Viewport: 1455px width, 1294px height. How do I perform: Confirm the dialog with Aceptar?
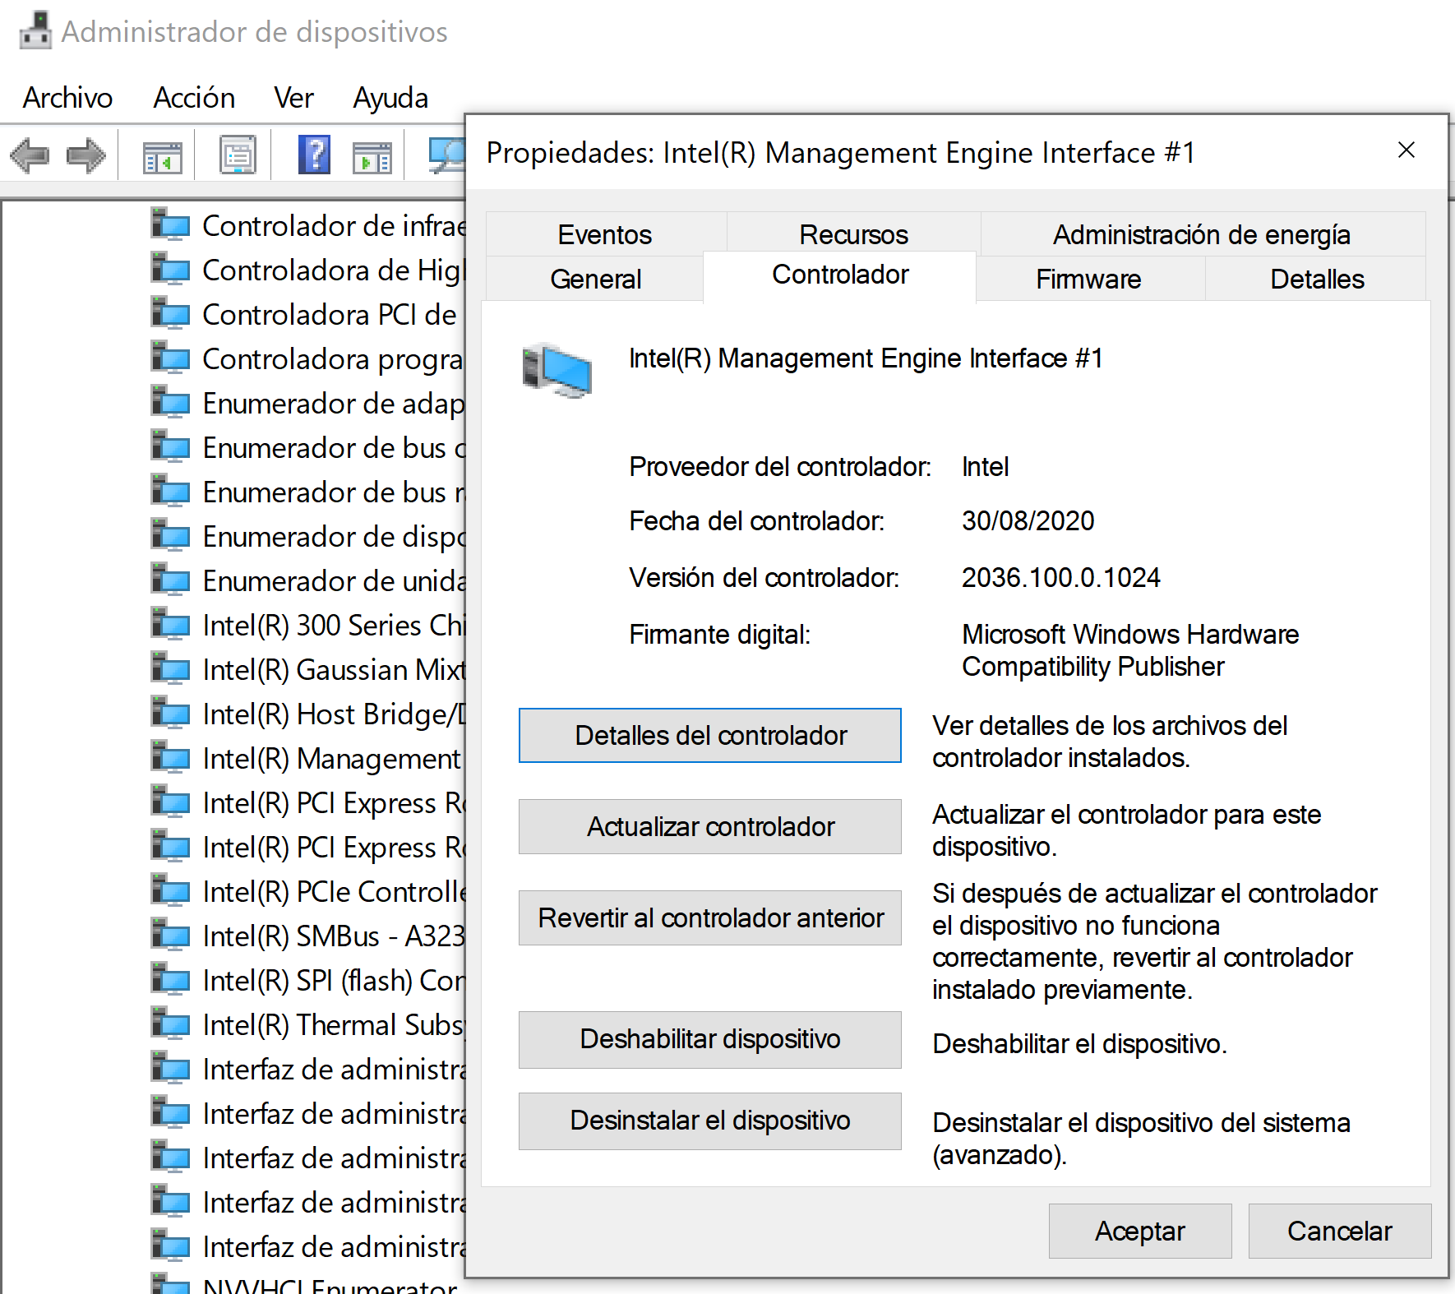point(1140,1231)
